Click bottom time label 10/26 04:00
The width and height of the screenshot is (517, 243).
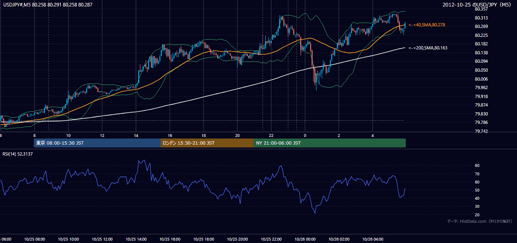372,239
